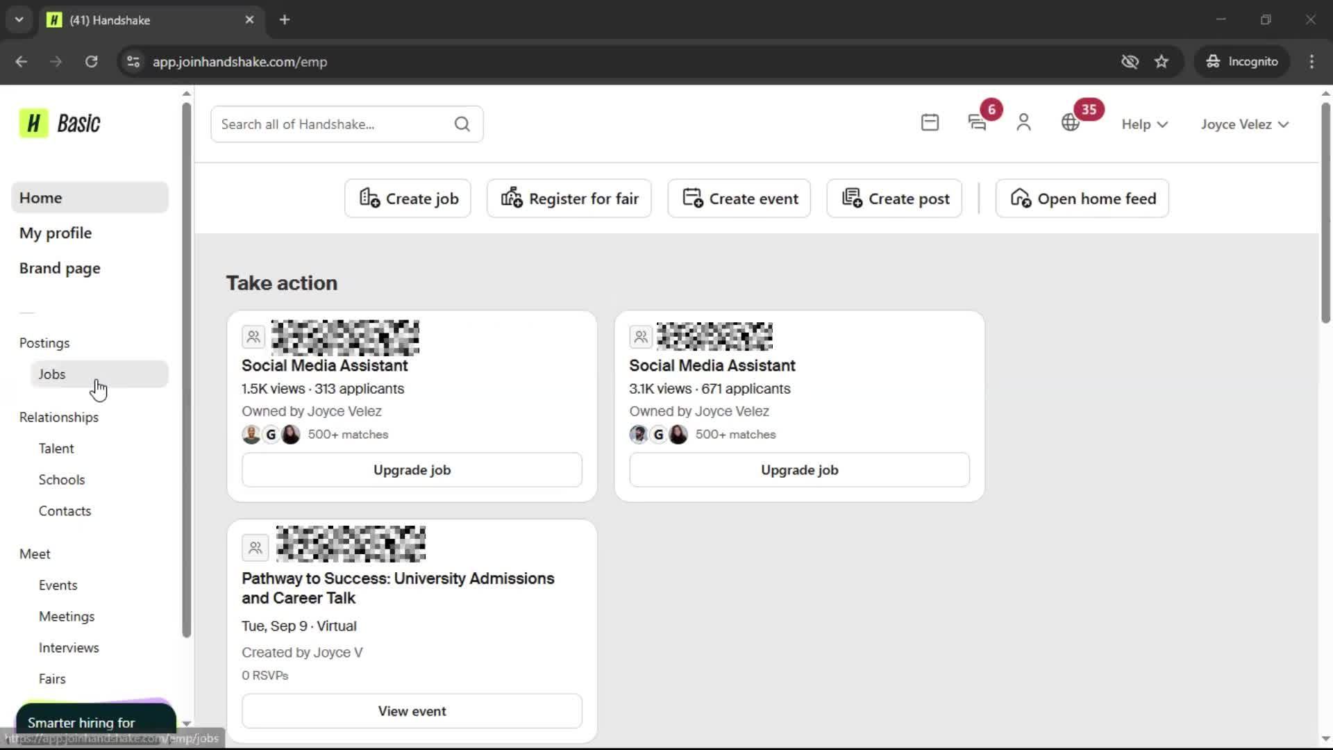Viewport: 1333px width, 750px height.
Task: Go to Jobs in sidebar
Action: pyautogui.click(x=52, y=374)
